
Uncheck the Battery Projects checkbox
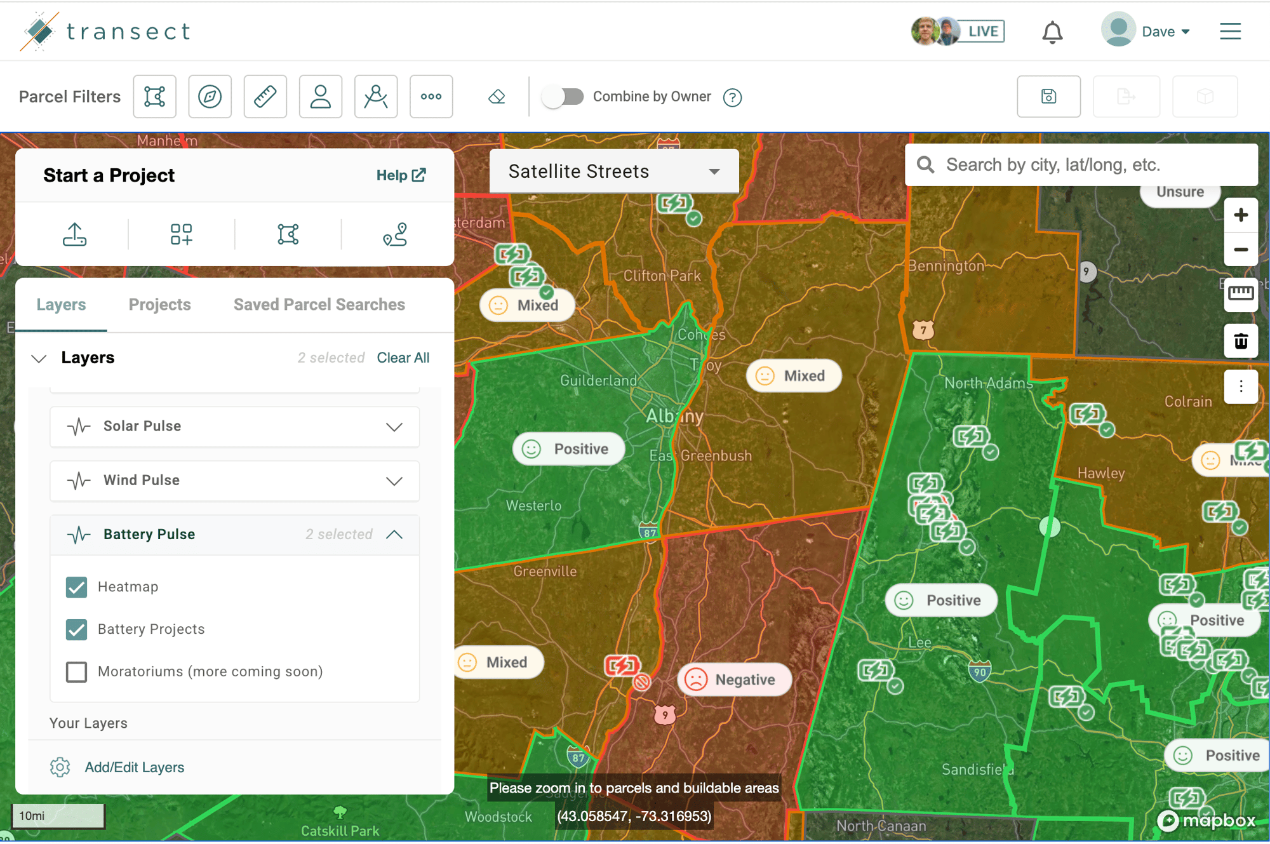[76, 629]
